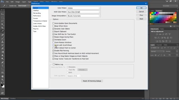The width and height of the screenshot is (179, 100).
Task: Open the layer Kind filter dropdown
Action: [155, 48]
